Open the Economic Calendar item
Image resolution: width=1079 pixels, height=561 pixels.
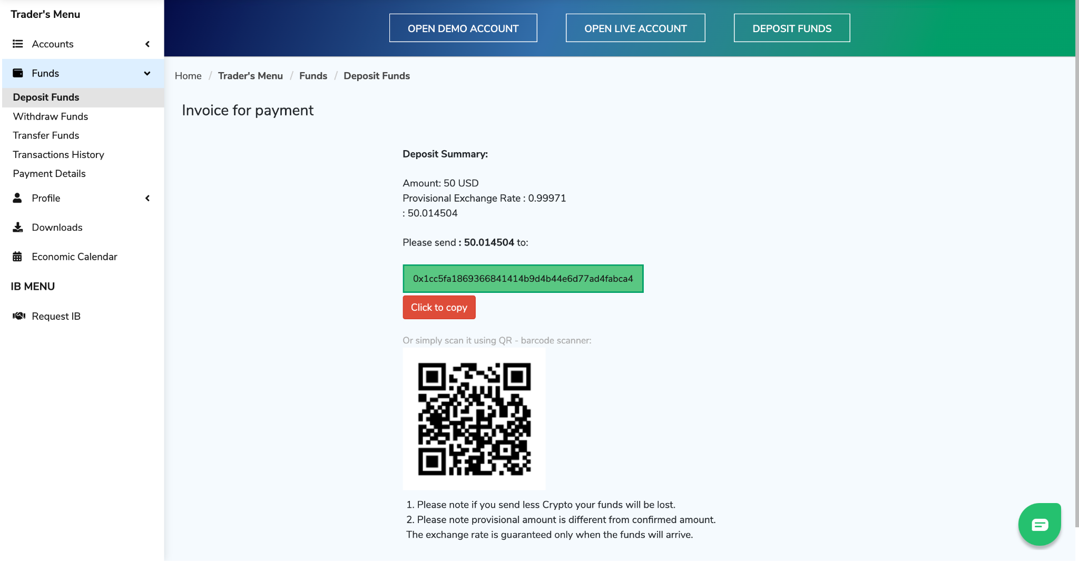pos(83,257)
